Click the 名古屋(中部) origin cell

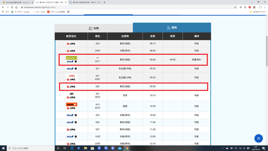coord(125,69)
